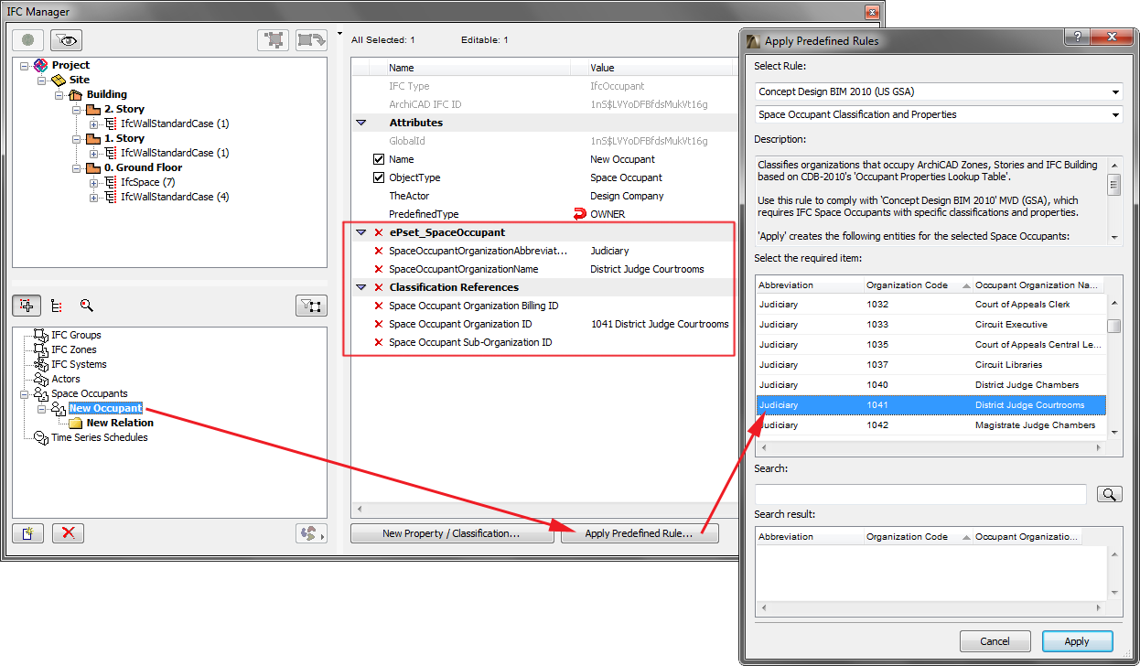Collapse the Space Occupants node
Screen dimensions: 1140x666
tap(24, 394)
